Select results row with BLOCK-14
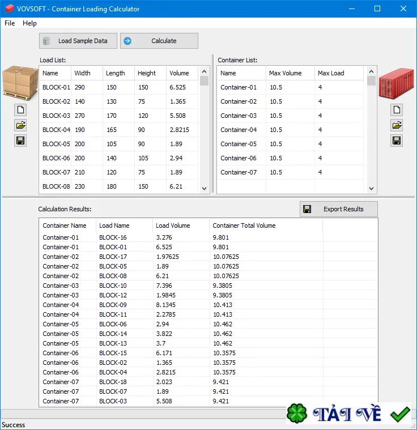Screen dimensions: 417x430 (208, 334)
